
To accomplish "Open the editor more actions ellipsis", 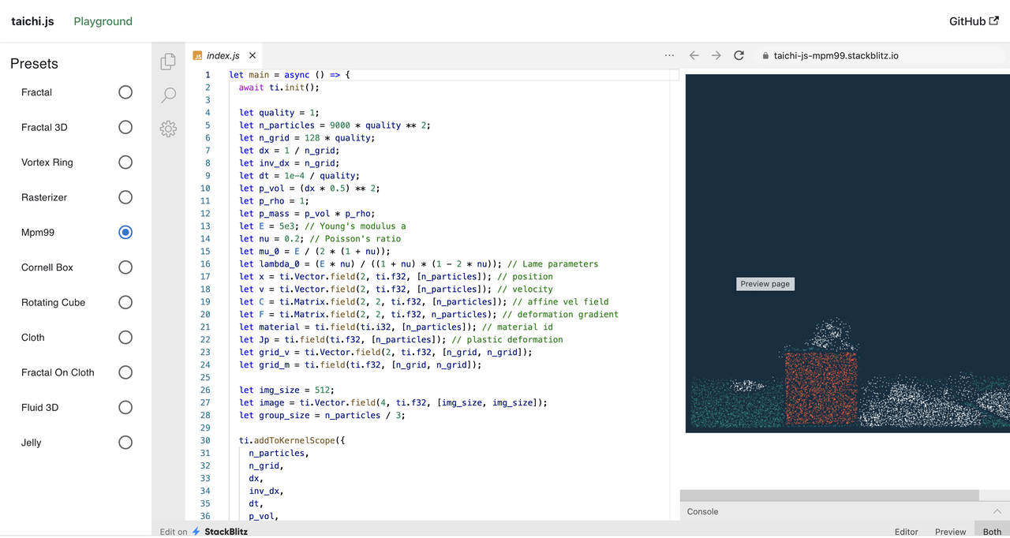I will [x=669, y=55].
